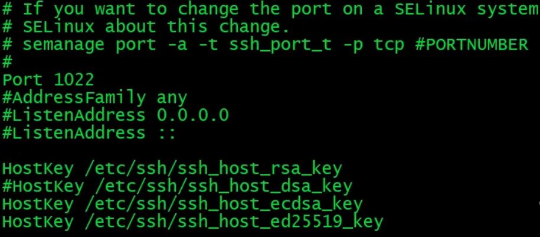Click the ssh_host_ed25519_key HostKey path

234,222
